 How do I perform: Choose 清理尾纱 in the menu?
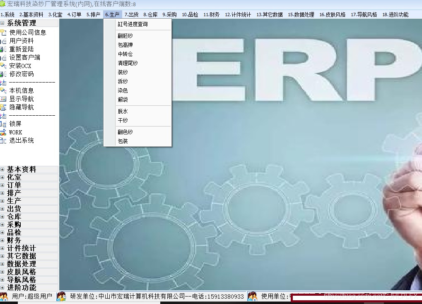(x=137, y=63)
